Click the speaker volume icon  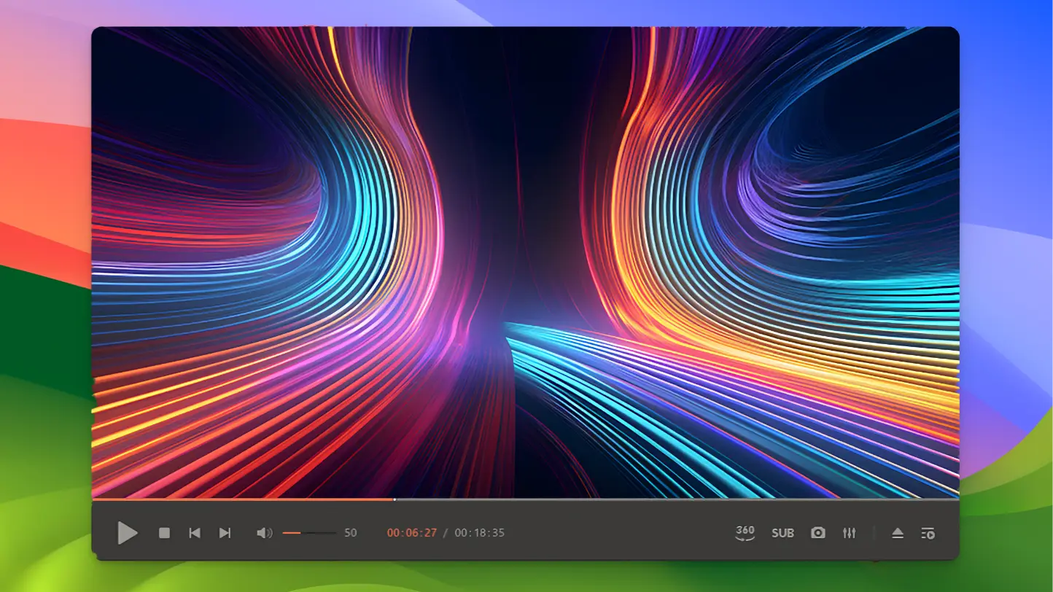pos(264,533)
